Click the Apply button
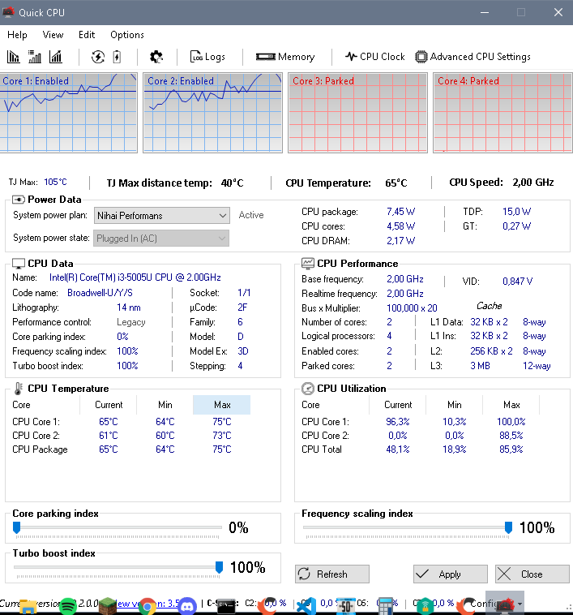This screenshot has height=615, width=573. [451, 574]
